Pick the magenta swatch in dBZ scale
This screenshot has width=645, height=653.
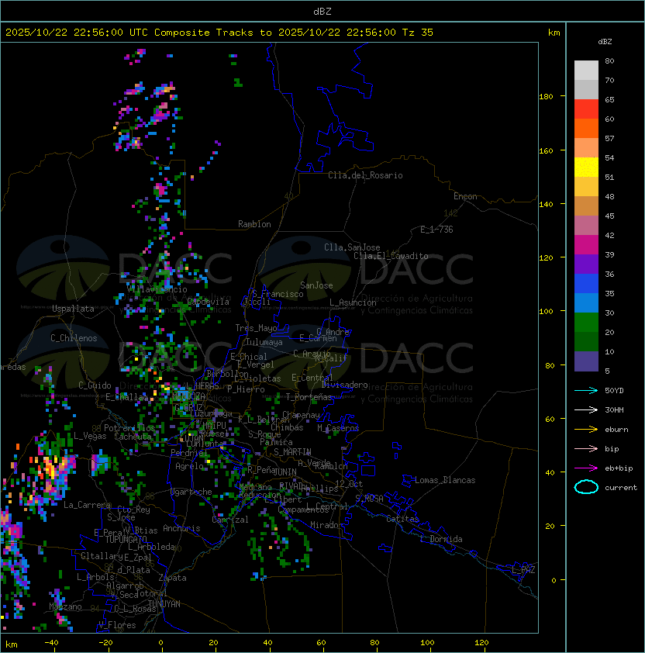pos(586,245)
